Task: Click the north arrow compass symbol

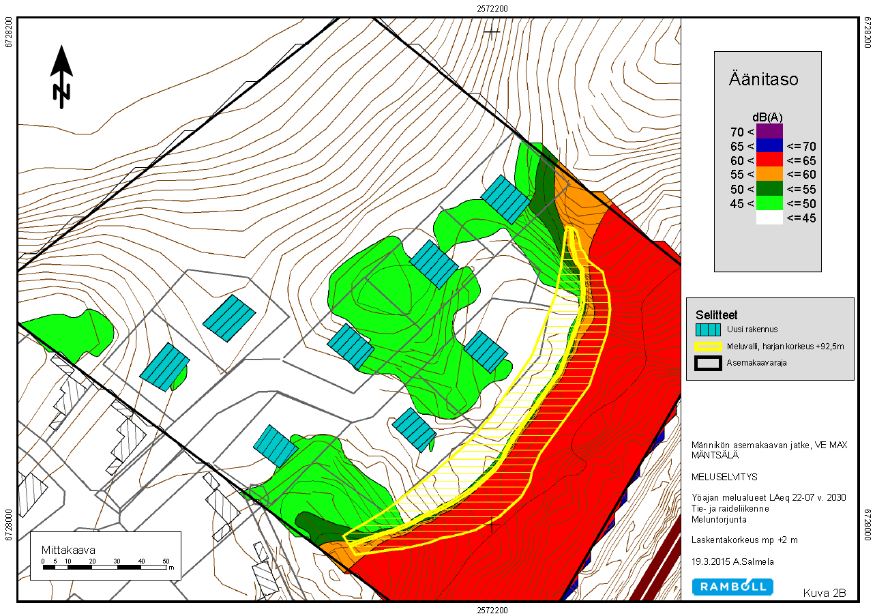Action: pos(61,77)
